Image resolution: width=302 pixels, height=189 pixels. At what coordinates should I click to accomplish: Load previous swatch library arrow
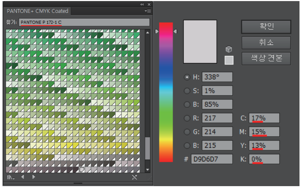(x=23, y=177)
